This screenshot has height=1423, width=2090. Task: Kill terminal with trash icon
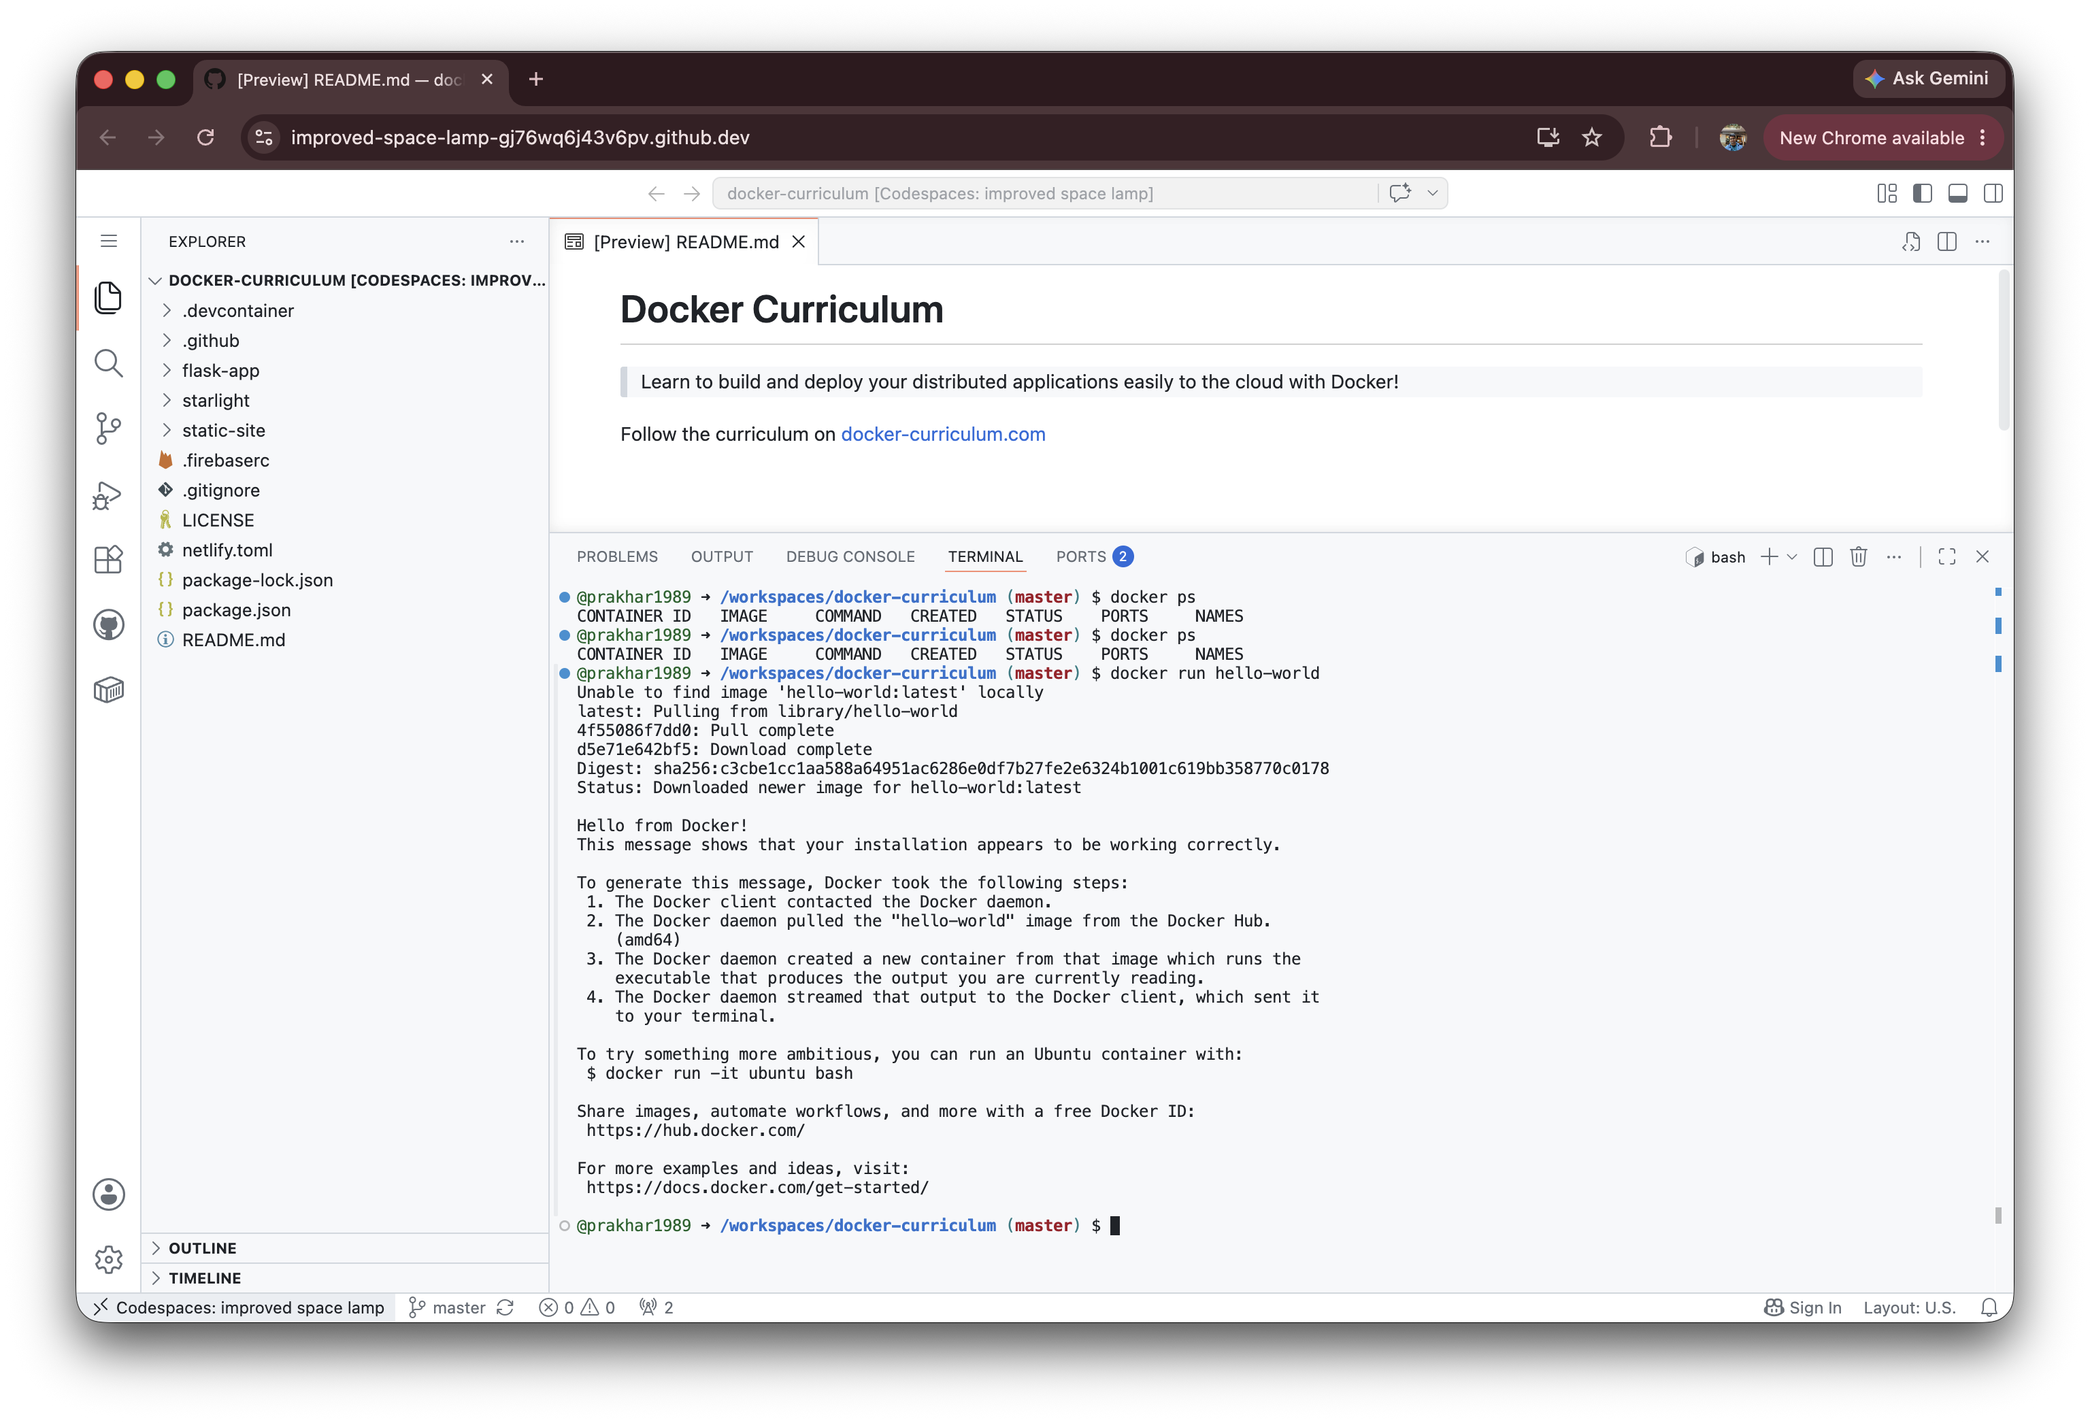click(x=1858, y=557)
